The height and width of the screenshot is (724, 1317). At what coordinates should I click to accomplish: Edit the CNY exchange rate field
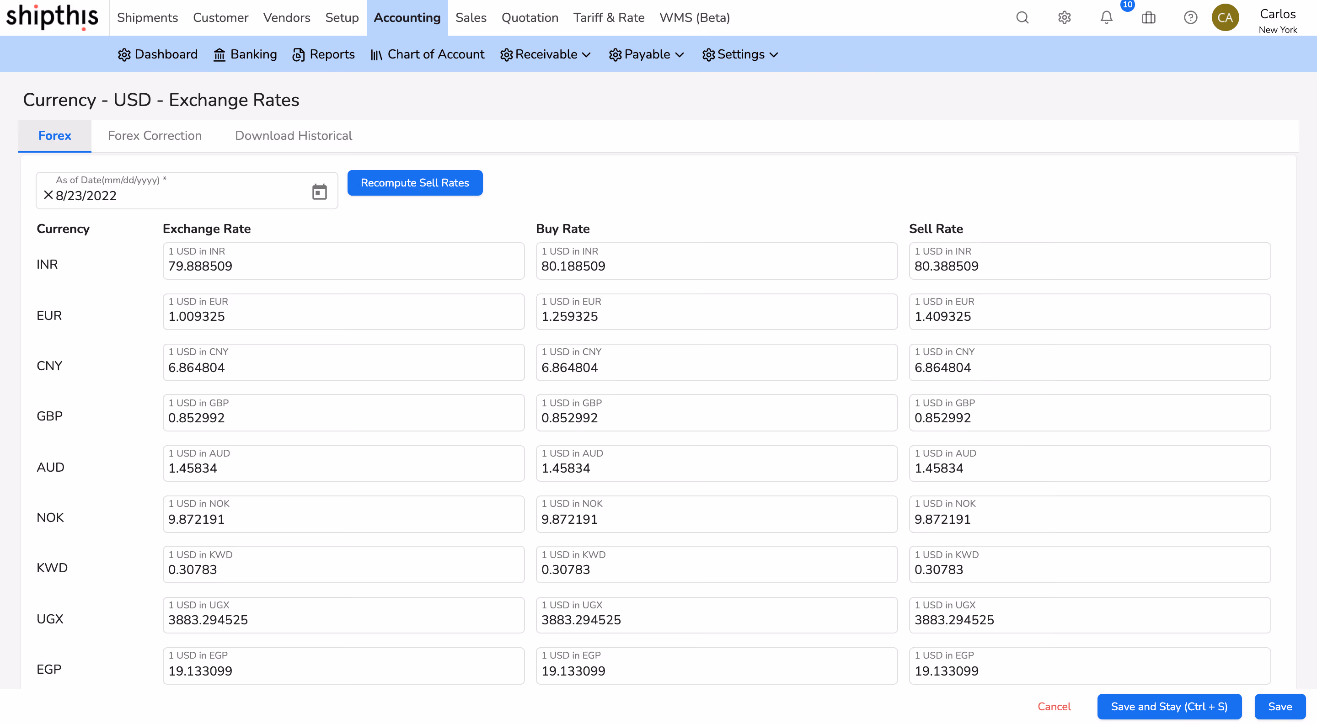pyautogui.click(x=343, y=362)
